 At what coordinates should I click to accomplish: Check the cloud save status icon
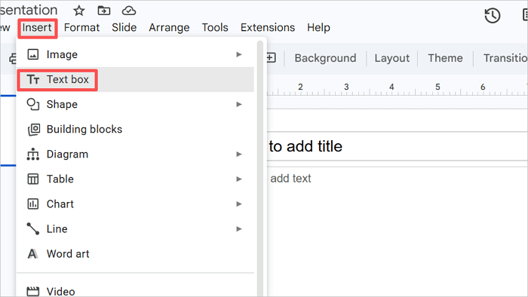(x=129, y=11)
